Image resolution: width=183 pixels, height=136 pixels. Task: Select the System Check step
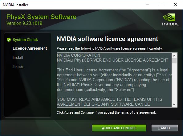[x=25, y=40]
